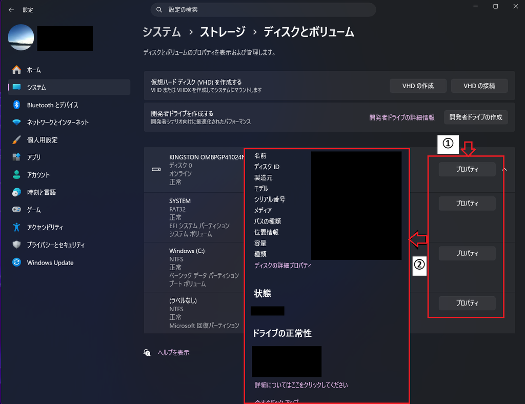Go back with the arrow icon

(x=11, y=10)
